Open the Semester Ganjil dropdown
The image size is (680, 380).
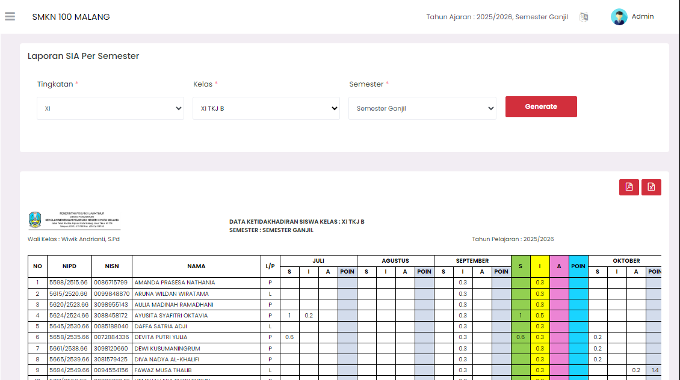tap(422, 109)
